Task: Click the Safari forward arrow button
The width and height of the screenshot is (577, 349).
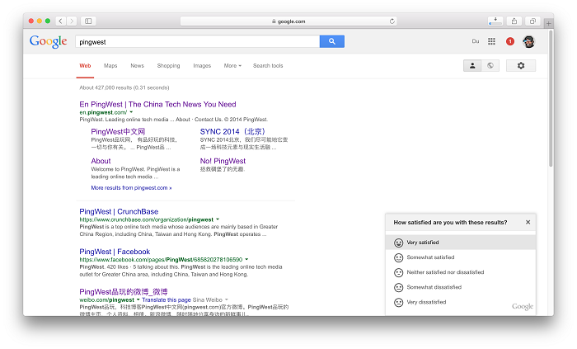Action: pos(72,21)
